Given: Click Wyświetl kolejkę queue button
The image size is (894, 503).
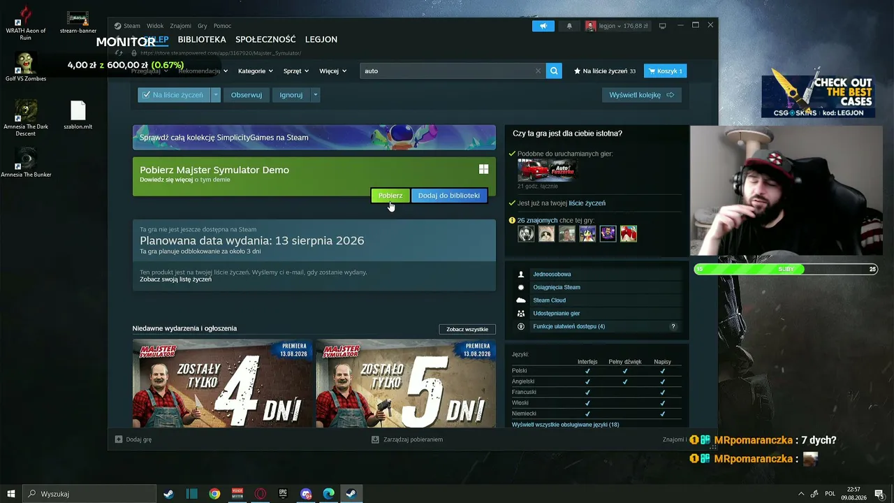Looking at the screenshot, I should (x=642, y=95).
